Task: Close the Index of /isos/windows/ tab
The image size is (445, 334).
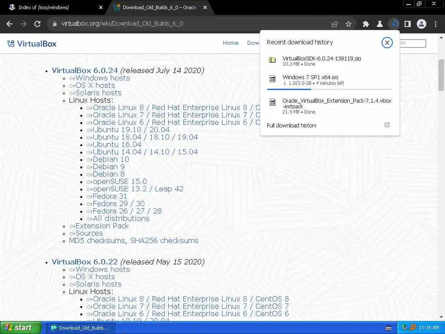Action: [x=100, y=8]
